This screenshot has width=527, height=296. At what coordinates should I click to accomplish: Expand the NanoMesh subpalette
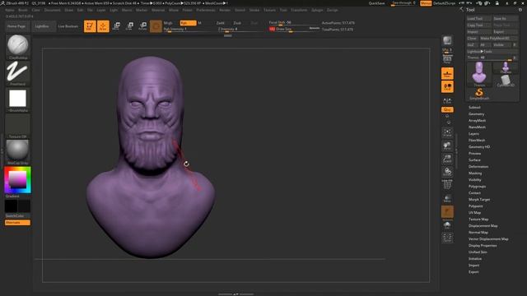(x=477, y=127)
